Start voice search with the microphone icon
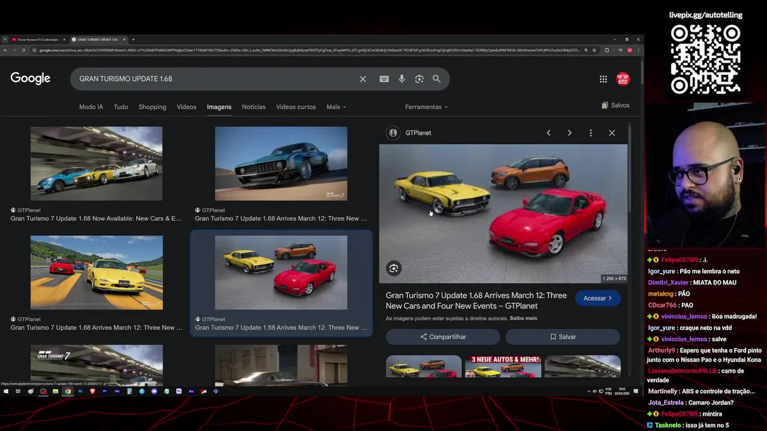This screenshot has height=431, width=767. pyautogui.click(x=401, y=79)
